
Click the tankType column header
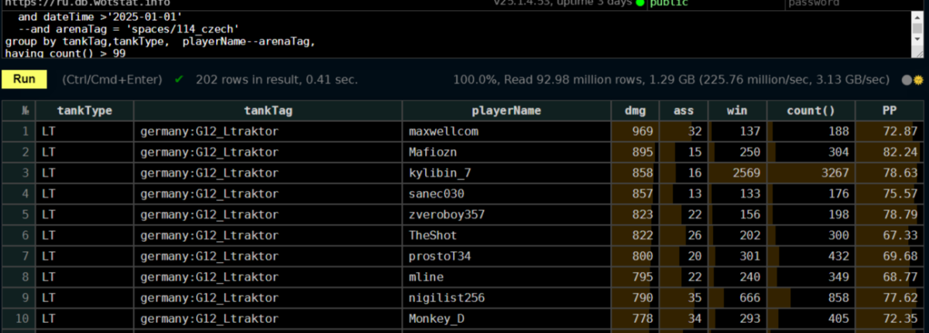point(84,110)
